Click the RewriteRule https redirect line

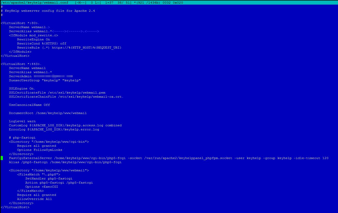[x=69, y=48]
